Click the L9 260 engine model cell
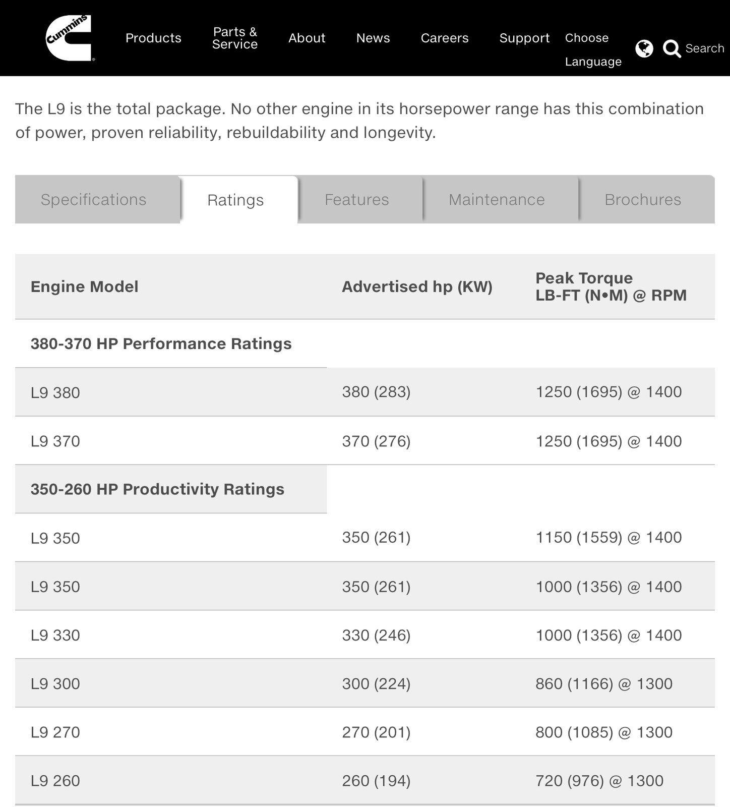730x807 pixels. [55, 780]
